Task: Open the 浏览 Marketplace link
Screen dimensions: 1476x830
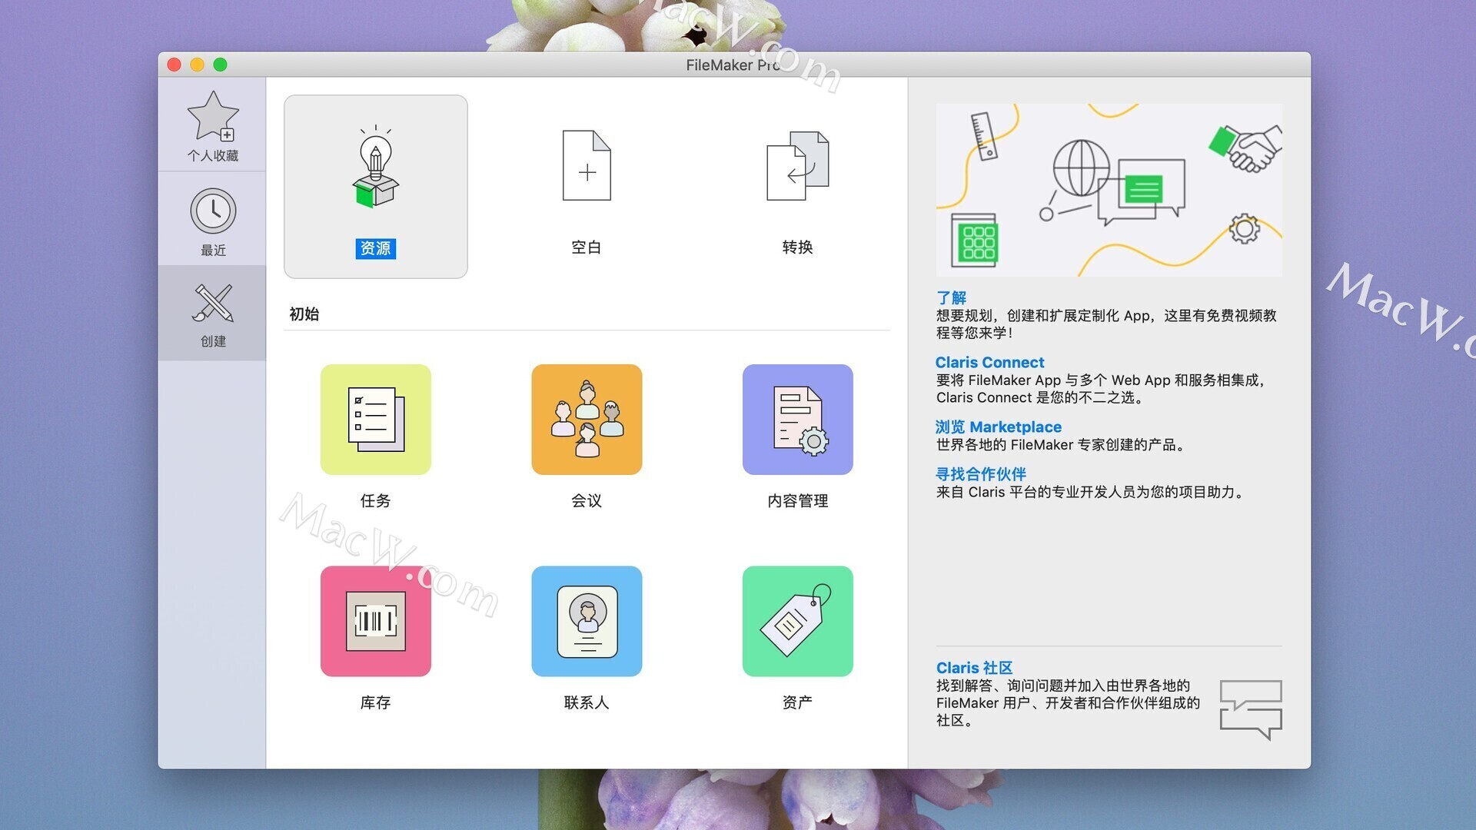Action: (999, 427)
